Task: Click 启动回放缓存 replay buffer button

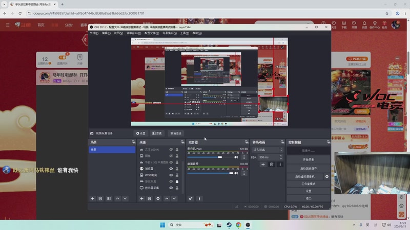Action: [309, 169]
